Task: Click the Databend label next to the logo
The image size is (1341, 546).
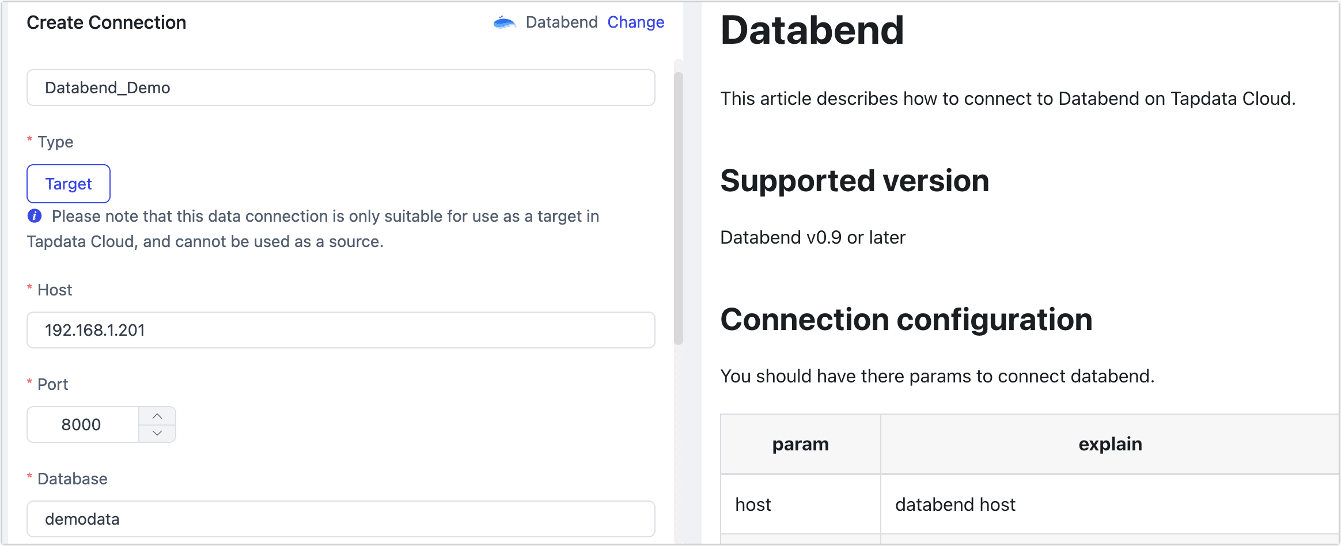Action: point(562,22)
